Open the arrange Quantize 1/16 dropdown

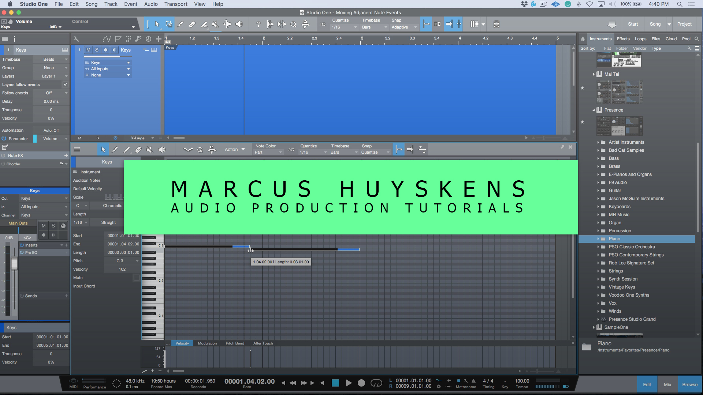344,27
